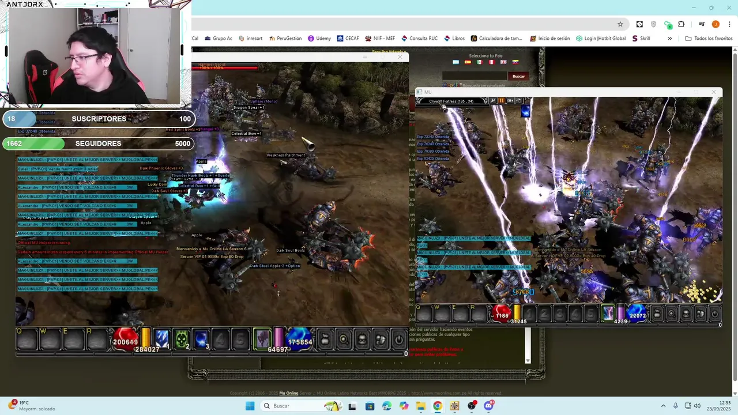
Task: Open the Udemy bookmark
Action: pos(319,39)
